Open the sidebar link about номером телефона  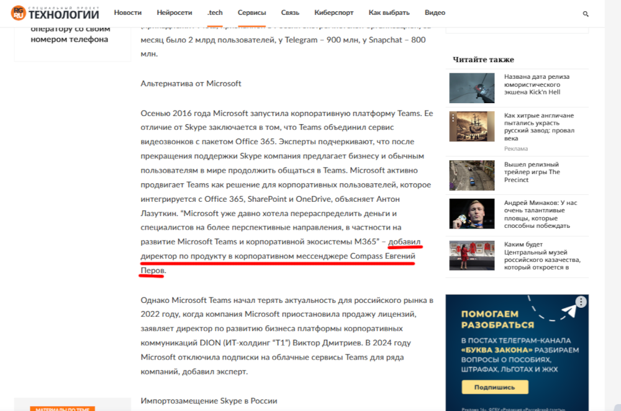tap(70, 34)
